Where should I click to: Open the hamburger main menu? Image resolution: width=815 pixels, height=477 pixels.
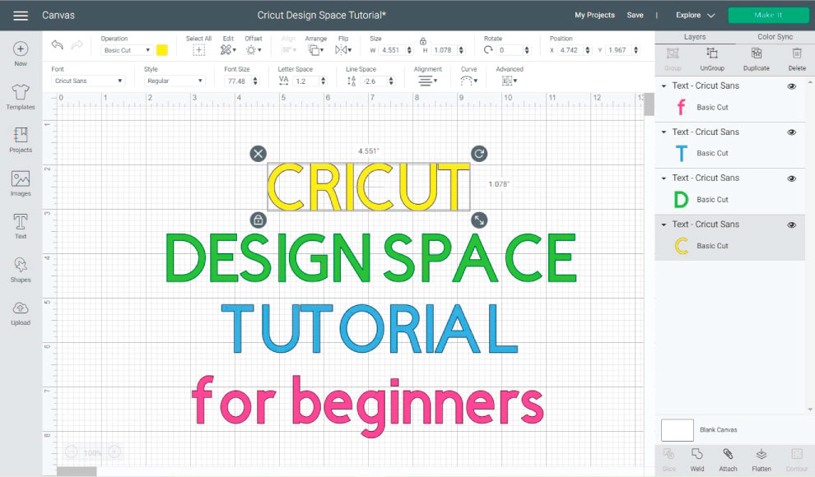pyautogui.click(x=21, y=16)
